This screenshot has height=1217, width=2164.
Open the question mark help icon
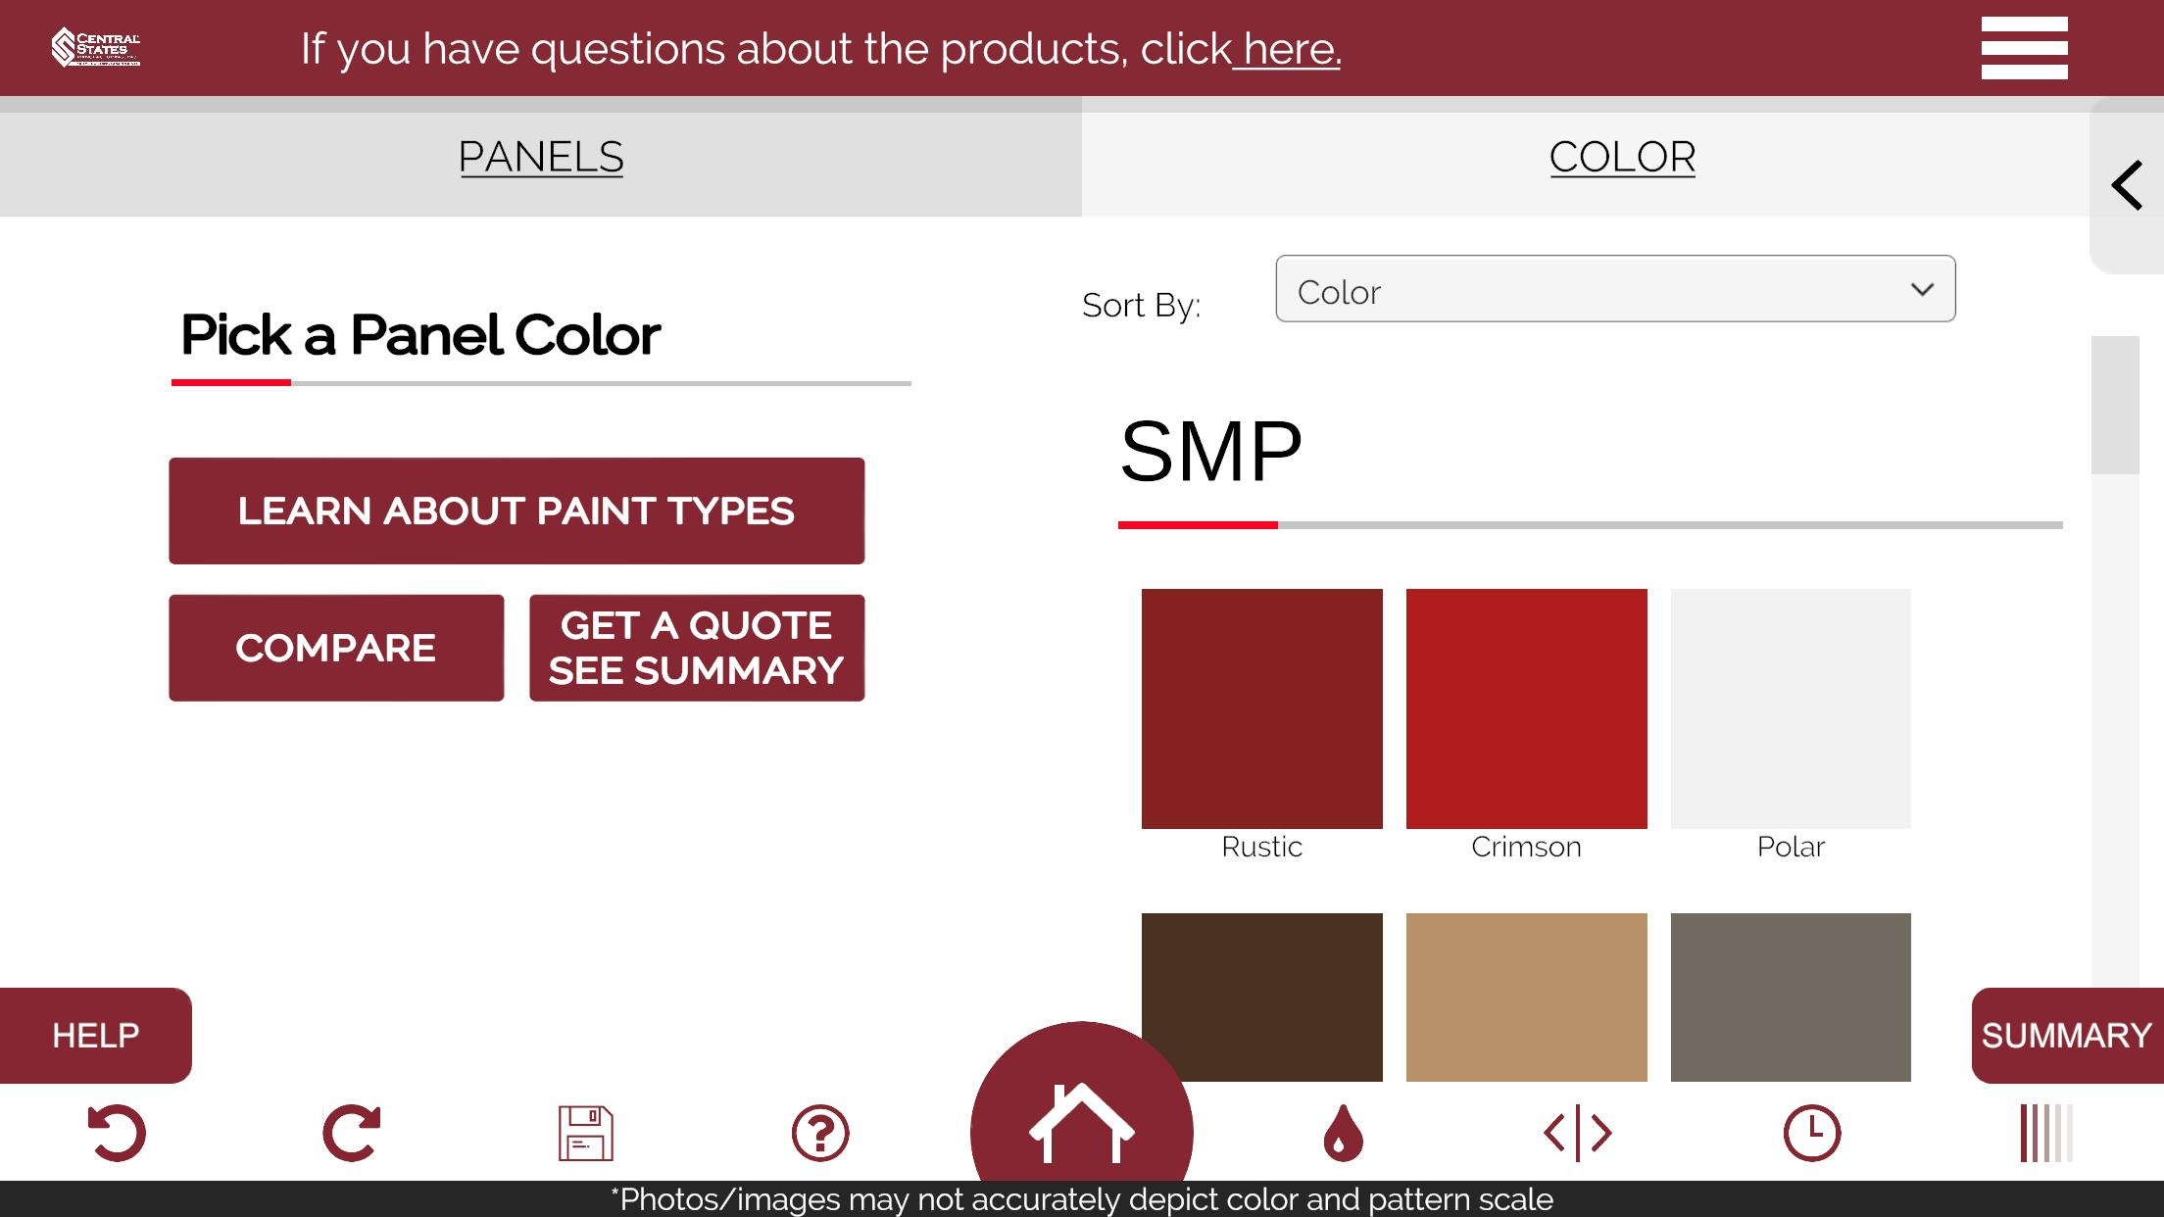pos(819,1133)
